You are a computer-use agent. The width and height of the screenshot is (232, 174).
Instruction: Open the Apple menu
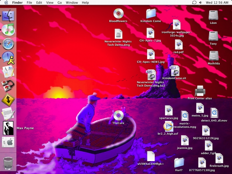tap(6, 3)
